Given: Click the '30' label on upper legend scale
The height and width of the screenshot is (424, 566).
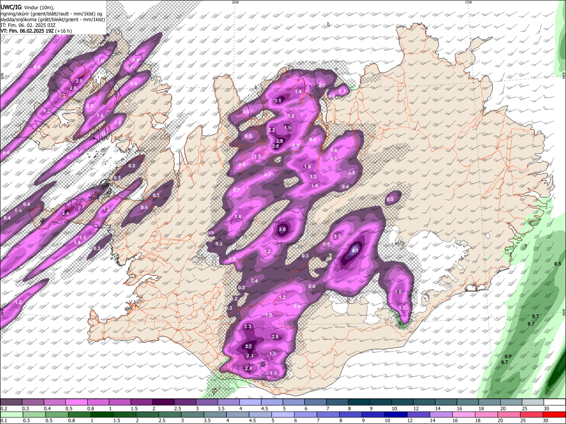Looking at the screenshot, I should 547,409.
